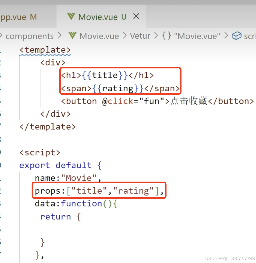Click the U status on Movie.vue tab
This screenshot has width=256, height=263.
124,17
